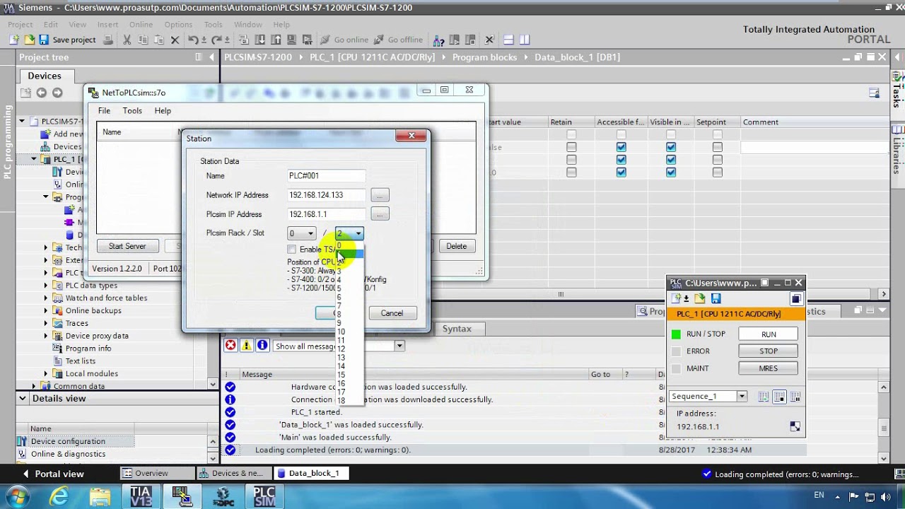Click browse button beside Network IP Address
This screenshot has height=509, width=905.
tap(380, 195)
